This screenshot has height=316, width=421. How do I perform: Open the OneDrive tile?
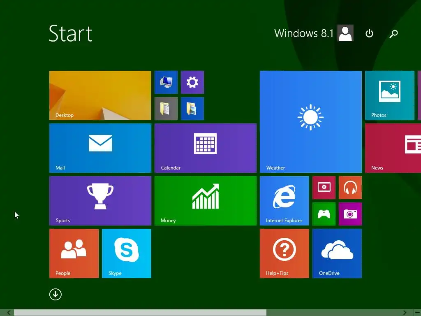pos(337,253)
